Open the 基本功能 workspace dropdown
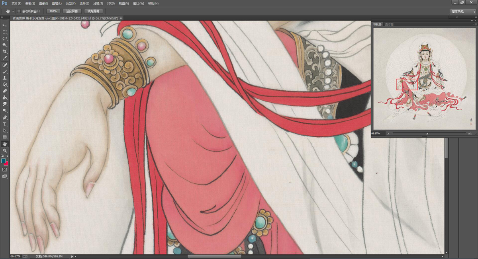The width and height of the screenshot is (478, 259). 463,12
